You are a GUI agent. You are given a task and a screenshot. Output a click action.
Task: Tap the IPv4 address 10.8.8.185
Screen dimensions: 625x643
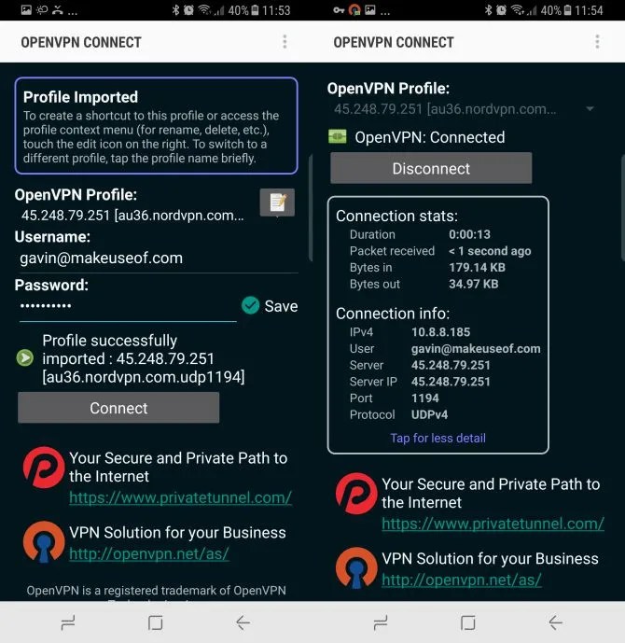point(440,331)
